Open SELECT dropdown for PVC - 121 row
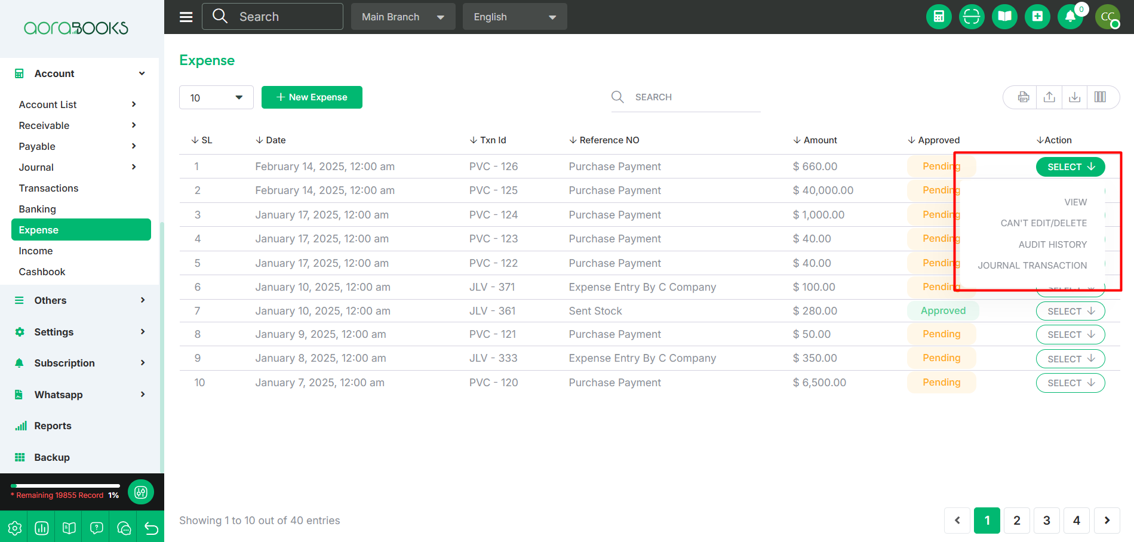The width and height of the screenshot is (1134, 542). point(1071,334)
